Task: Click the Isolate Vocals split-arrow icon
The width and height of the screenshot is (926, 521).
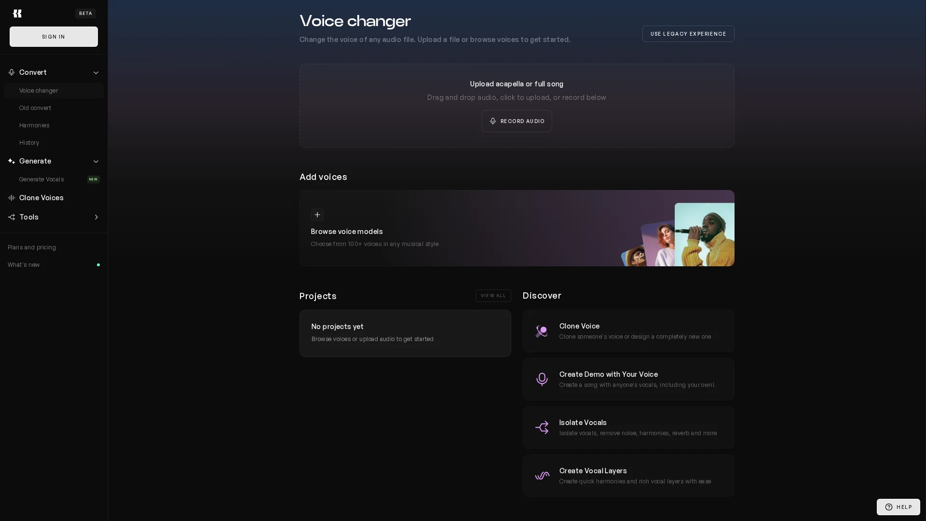Action: 542,427
